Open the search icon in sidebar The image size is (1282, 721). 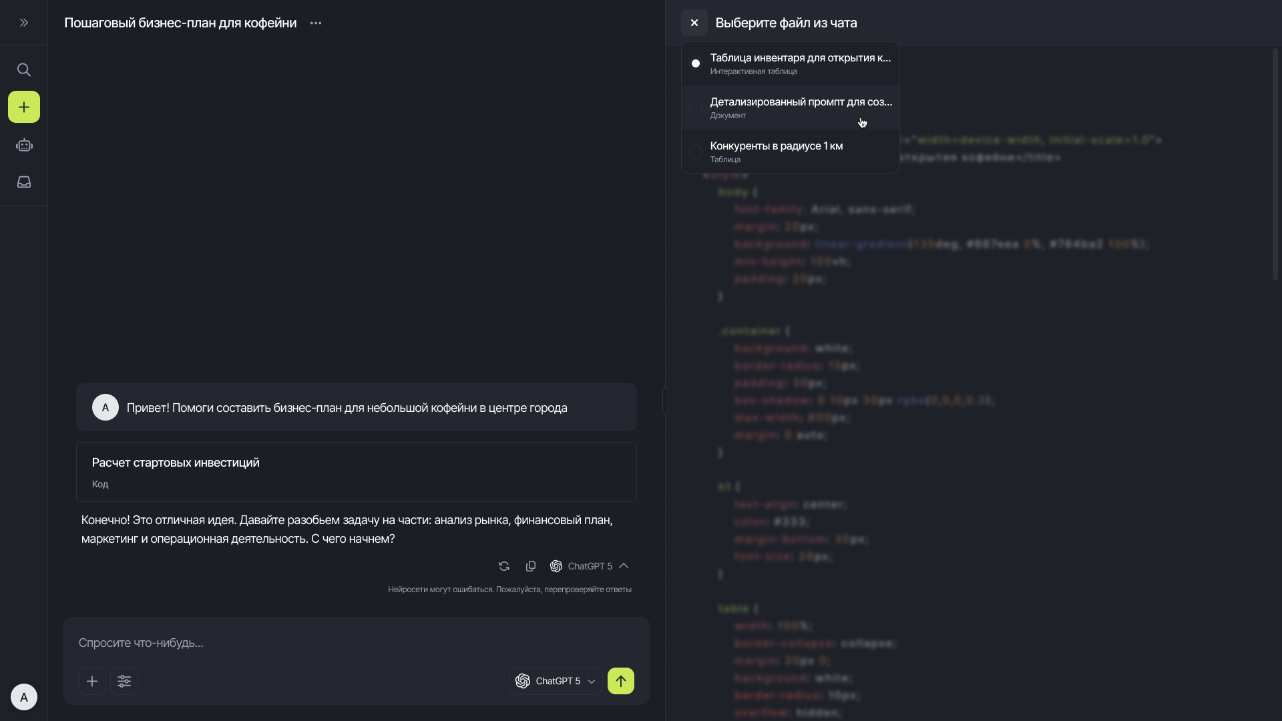(x=24, y=70)
